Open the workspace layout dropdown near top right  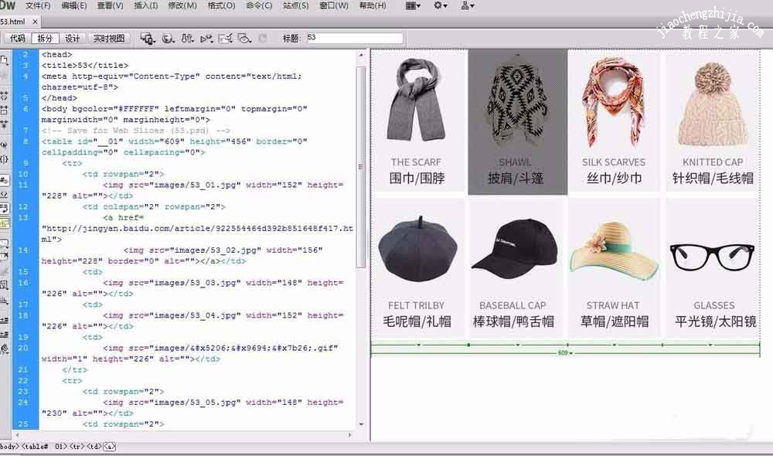(412, 6)
